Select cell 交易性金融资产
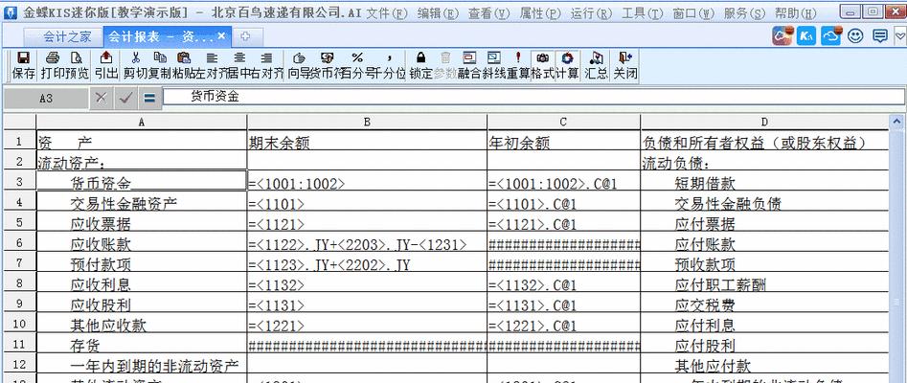 [x=142, y=202]
